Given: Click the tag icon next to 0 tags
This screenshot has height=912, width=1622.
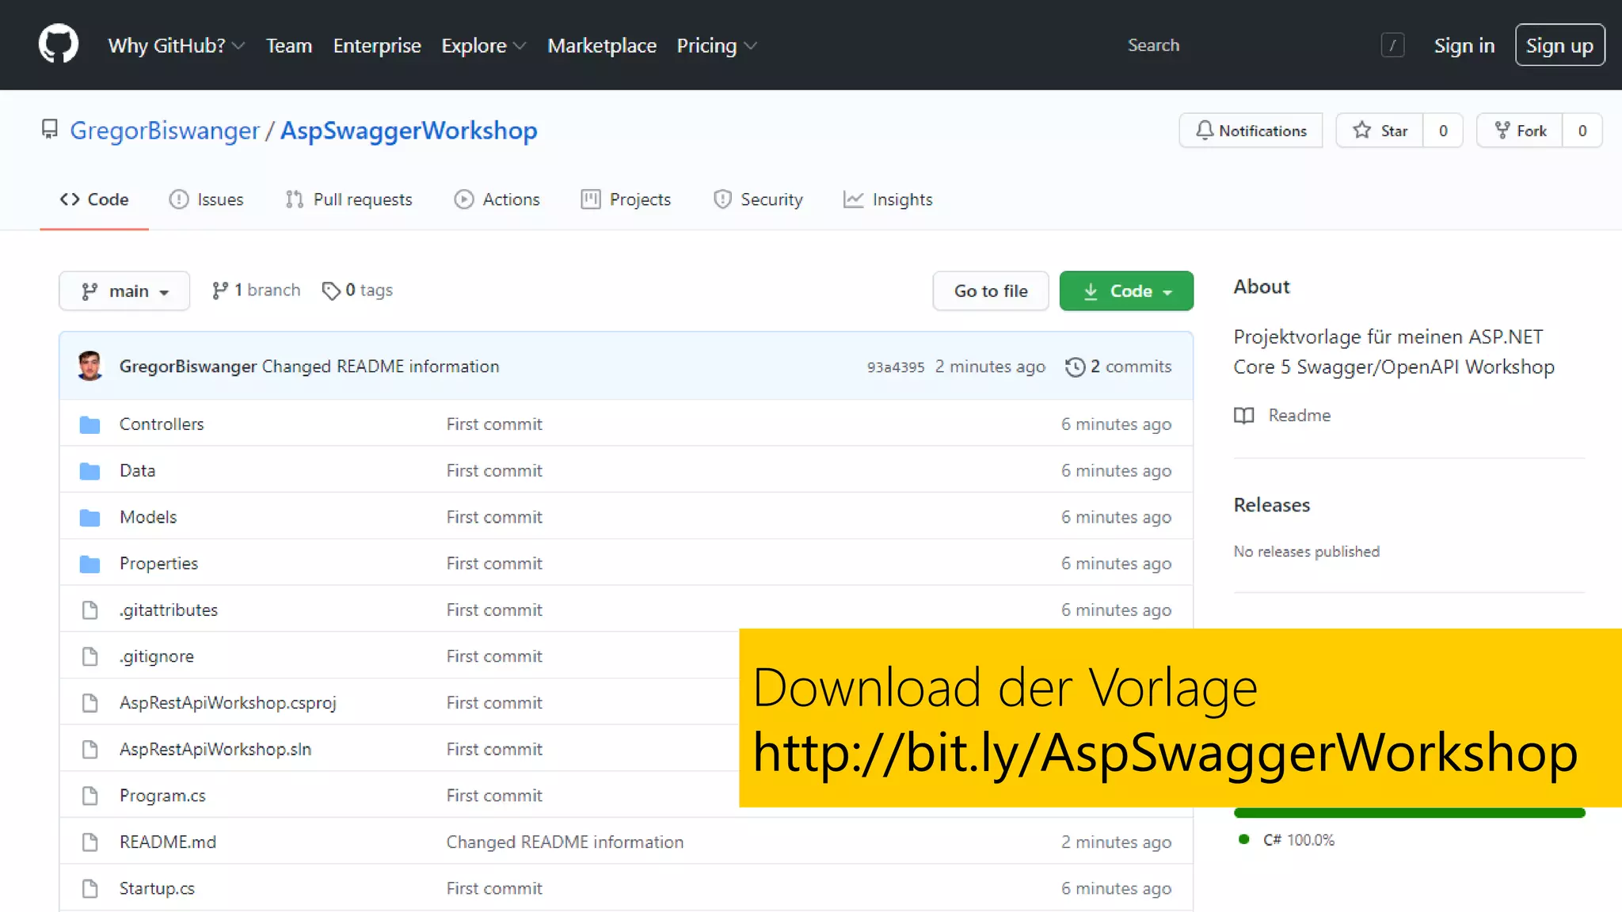Looking at the screenshot, I should [331, 291].
